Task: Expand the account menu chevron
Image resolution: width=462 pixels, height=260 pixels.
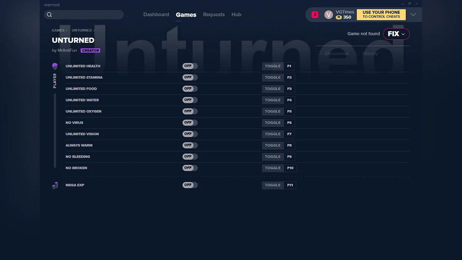Action: click(413, 15)
